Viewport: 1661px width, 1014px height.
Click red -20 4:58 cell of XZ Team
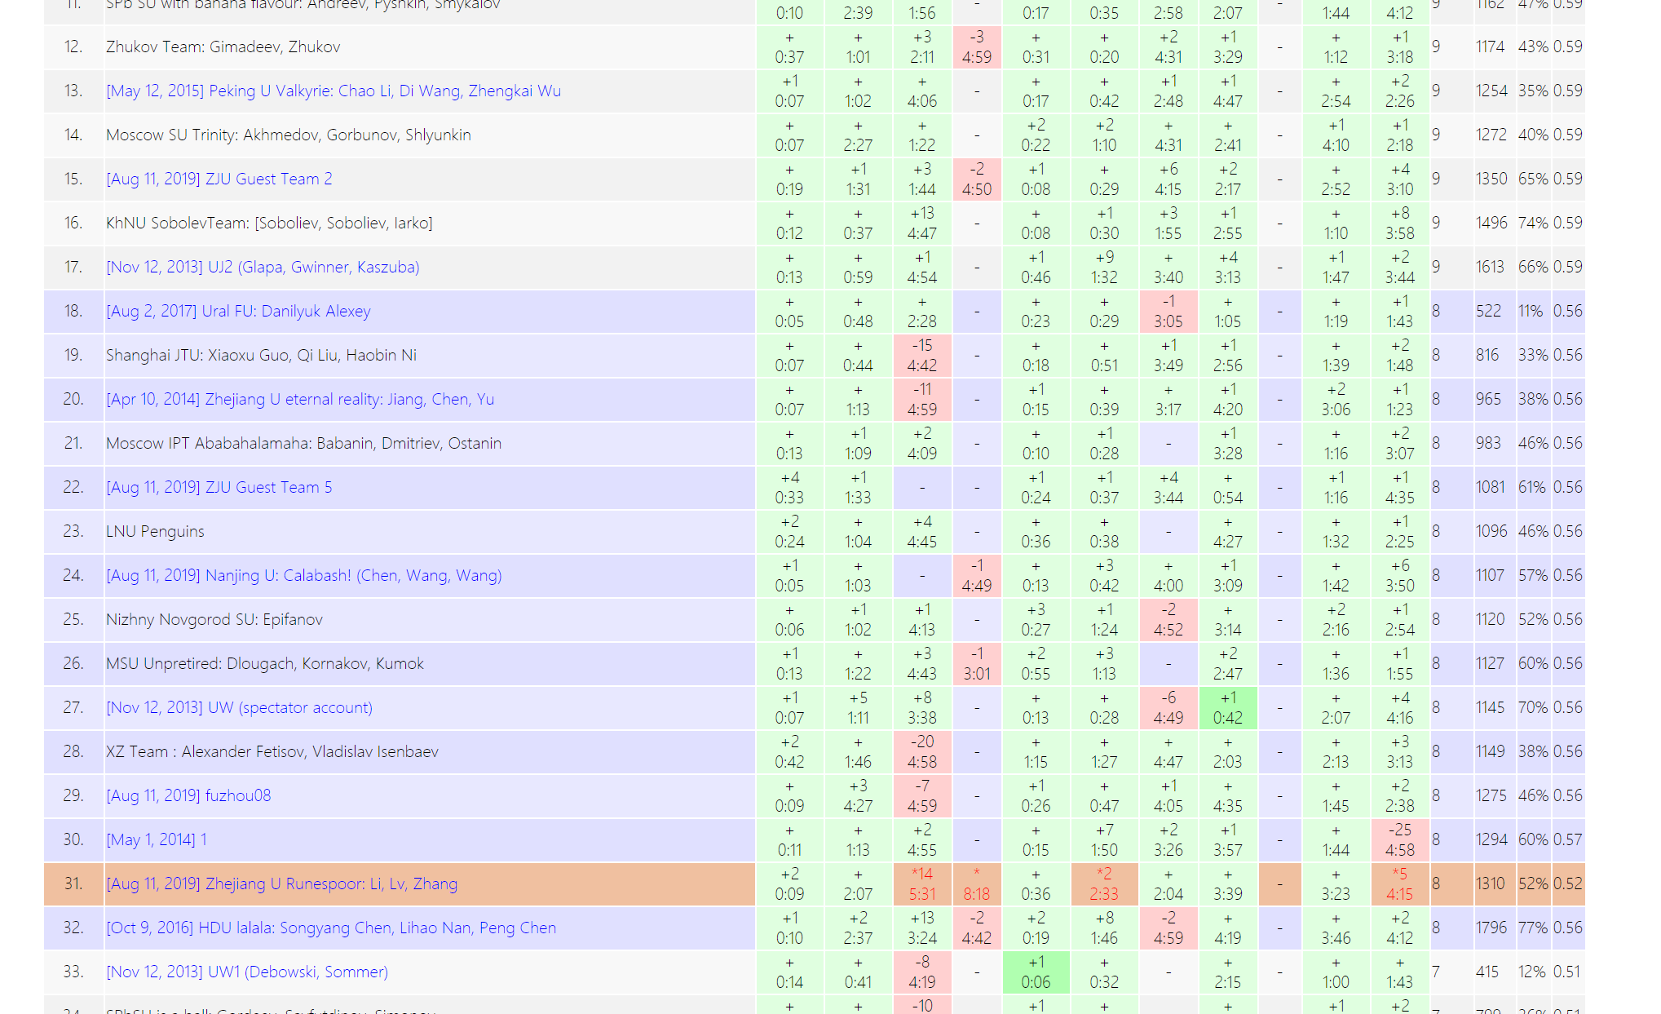pyautogui.click(x=922, y=751)
